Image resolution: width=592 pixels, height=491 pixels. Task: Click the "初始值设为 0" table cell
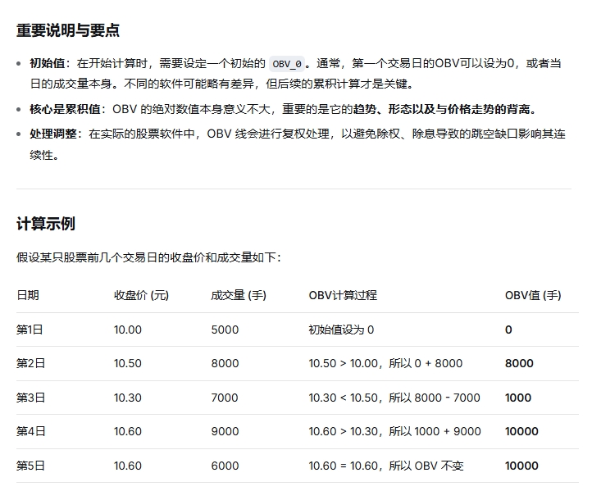(x=341, y=330)
